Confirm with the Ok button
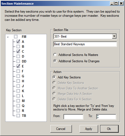This screenshot has width=125, height=136. 109,129
